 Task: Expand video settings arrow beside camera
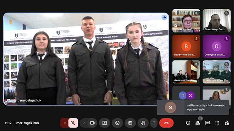tap(84, 123)
